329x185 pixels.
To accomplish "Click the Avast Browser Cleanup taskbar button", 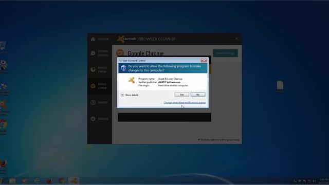I will [x=74, y=180].
